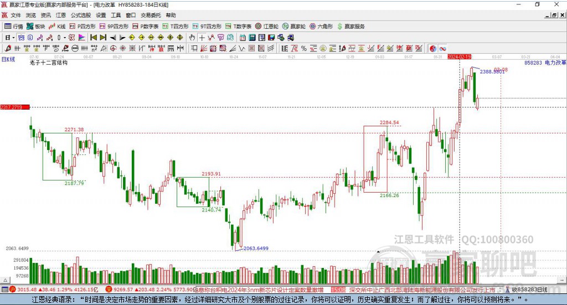Click the floppy disk save icon

point(271,38)
